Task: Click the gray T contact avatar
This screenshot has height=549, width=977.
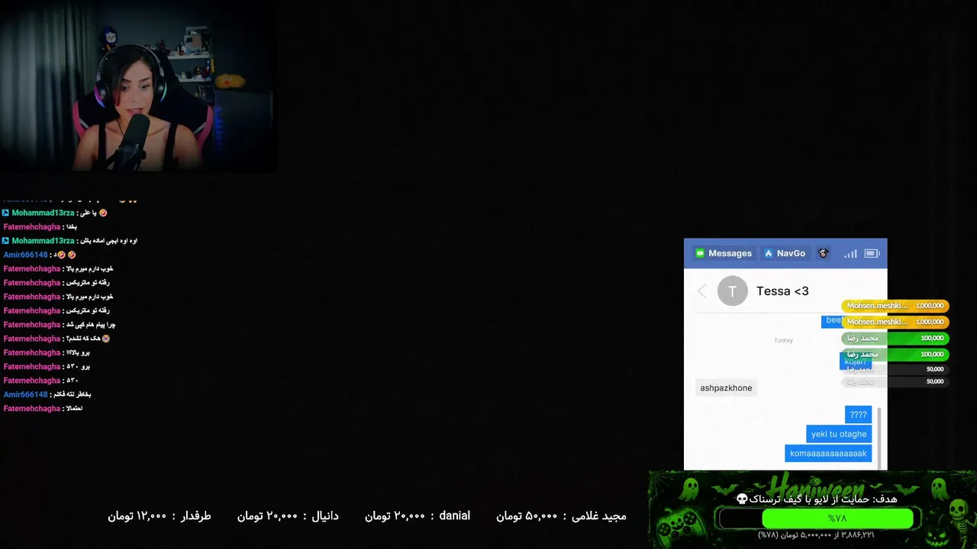Action: (733, 291)
